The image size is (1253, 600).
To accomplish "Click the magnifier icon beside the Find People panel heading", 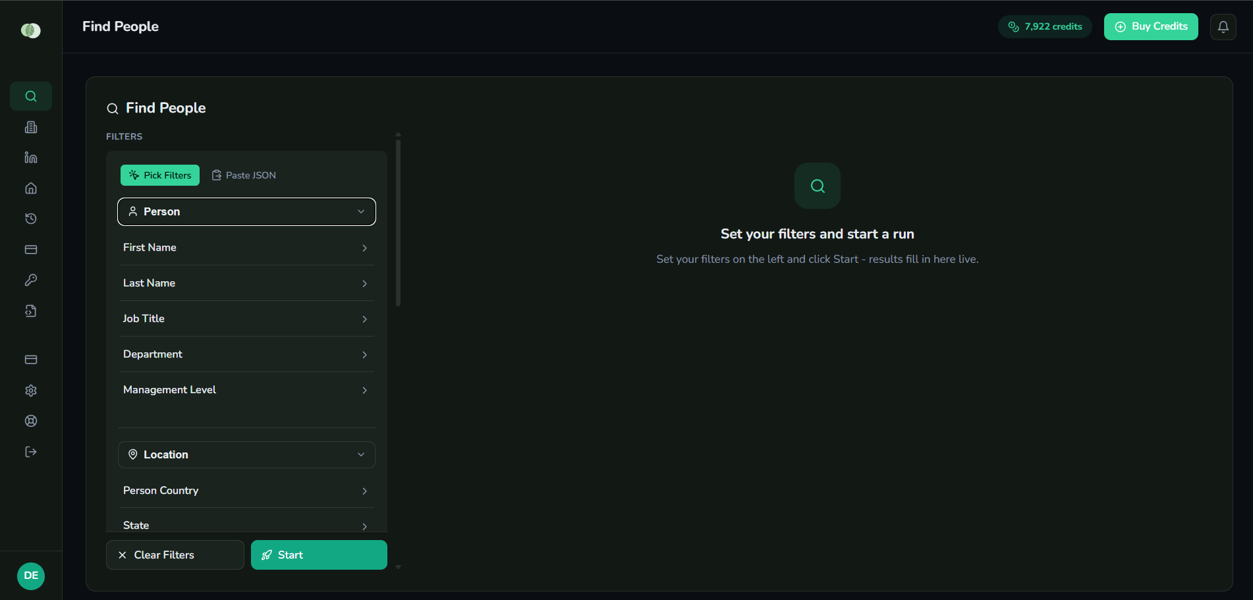I will (x=113, y=109).
